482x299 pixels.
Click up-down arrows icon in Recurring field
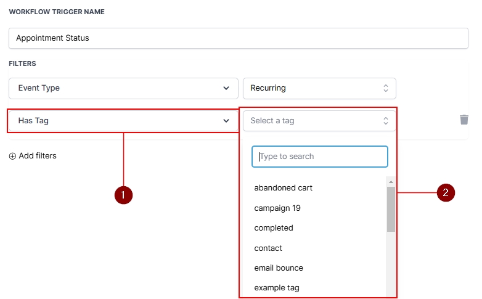(386, 88)
